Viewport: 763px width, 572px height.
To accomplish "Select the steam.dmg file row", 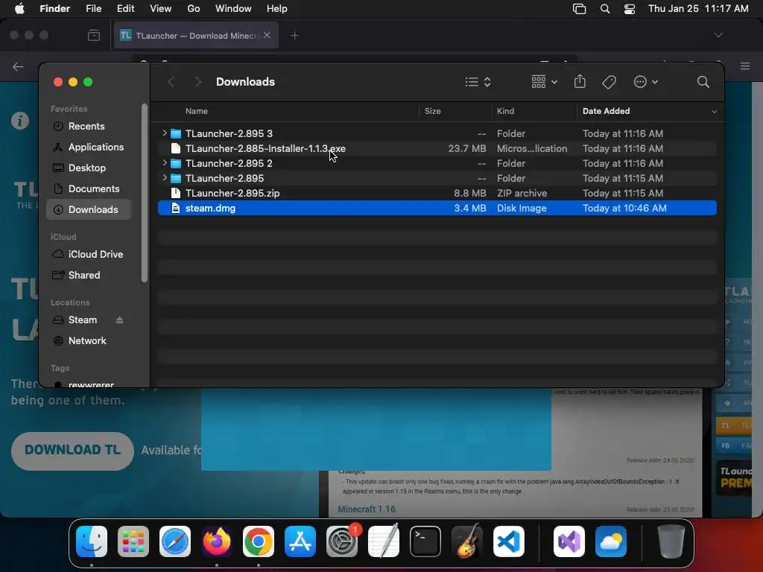I will click(437, 209).
